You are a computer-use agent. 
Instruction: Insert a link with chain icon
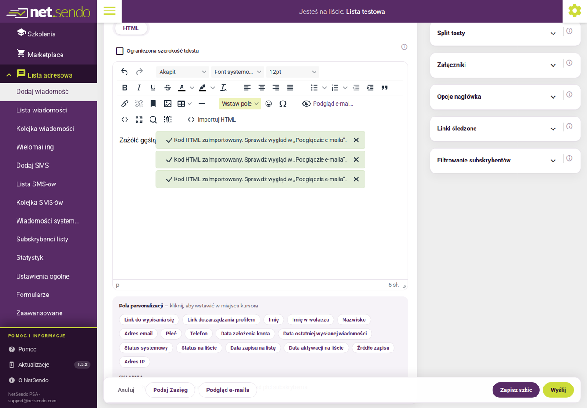125,104
